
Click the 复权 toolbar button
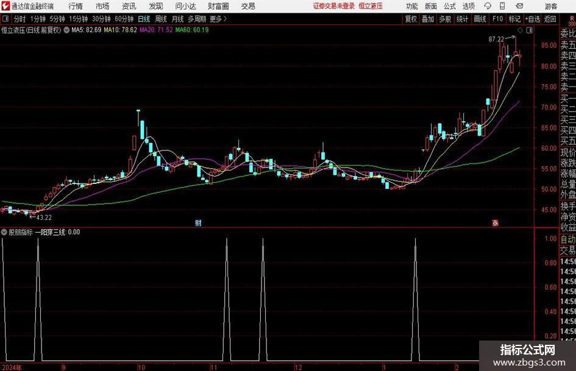coord(411,19)
